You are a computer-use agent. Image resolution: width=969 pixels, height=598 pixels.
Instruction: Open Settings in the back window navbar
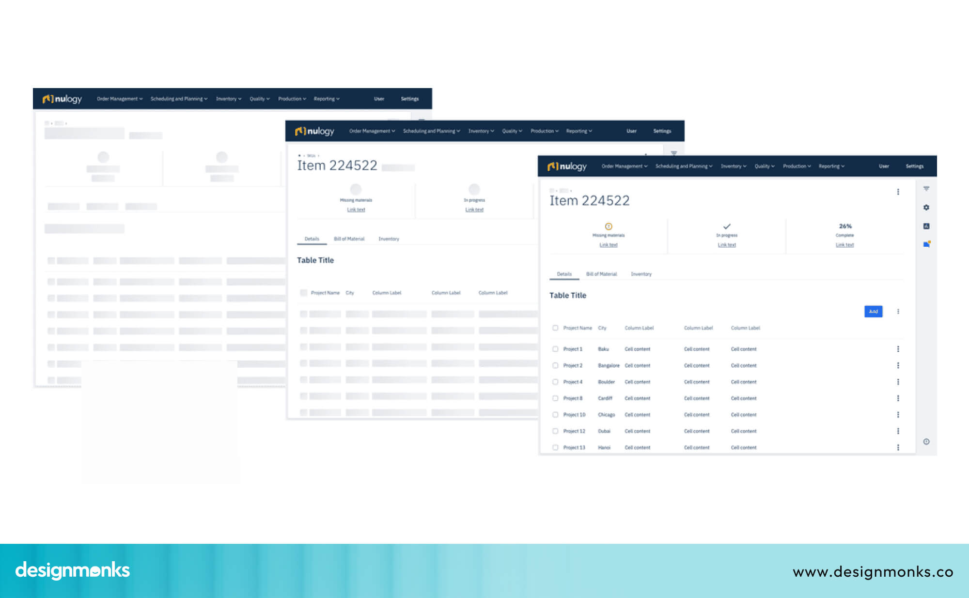(x=409, y=99)
